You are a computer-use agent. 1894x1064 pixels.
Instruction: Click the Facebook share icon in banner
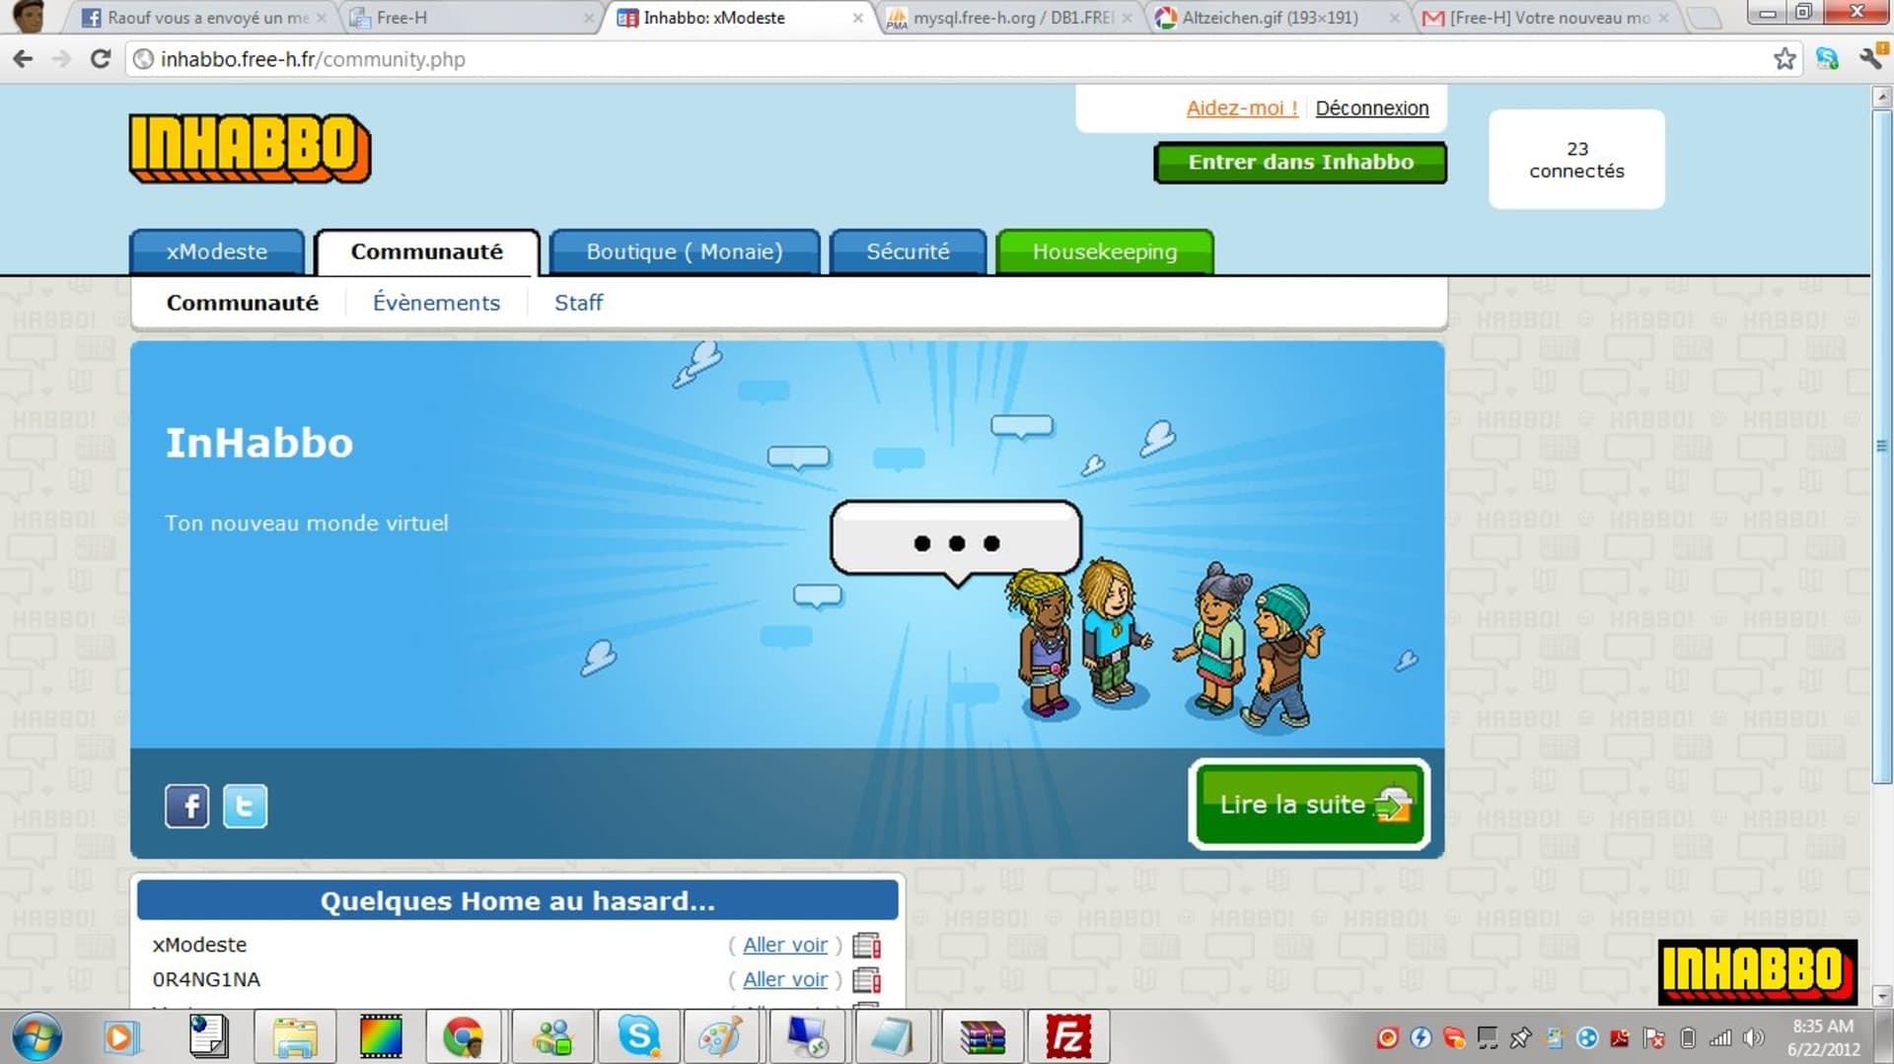pyautogui.click(x=186, y=807)
